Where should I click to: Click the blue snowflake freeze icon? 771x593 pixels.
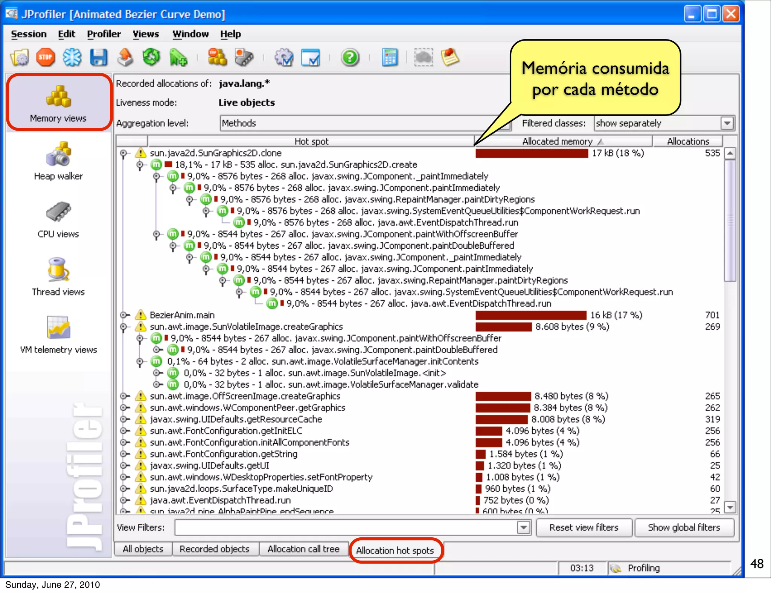point(72,58)
